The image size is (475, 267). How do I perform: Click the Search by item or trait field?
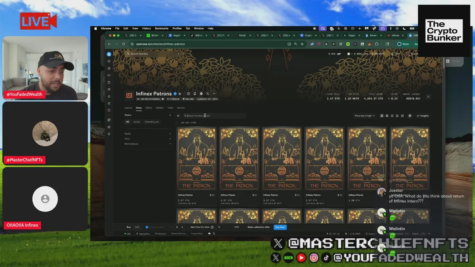pyautogui.click(x=214, y=116)
